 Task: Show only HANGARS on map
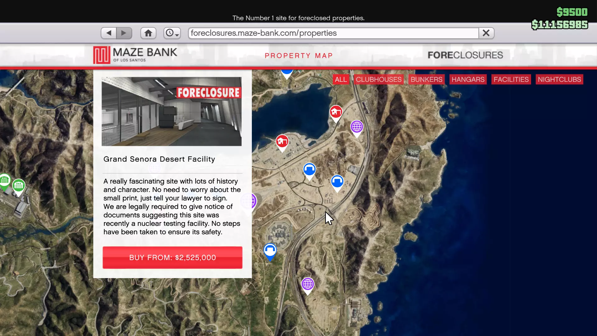click(x=468, y=79)
